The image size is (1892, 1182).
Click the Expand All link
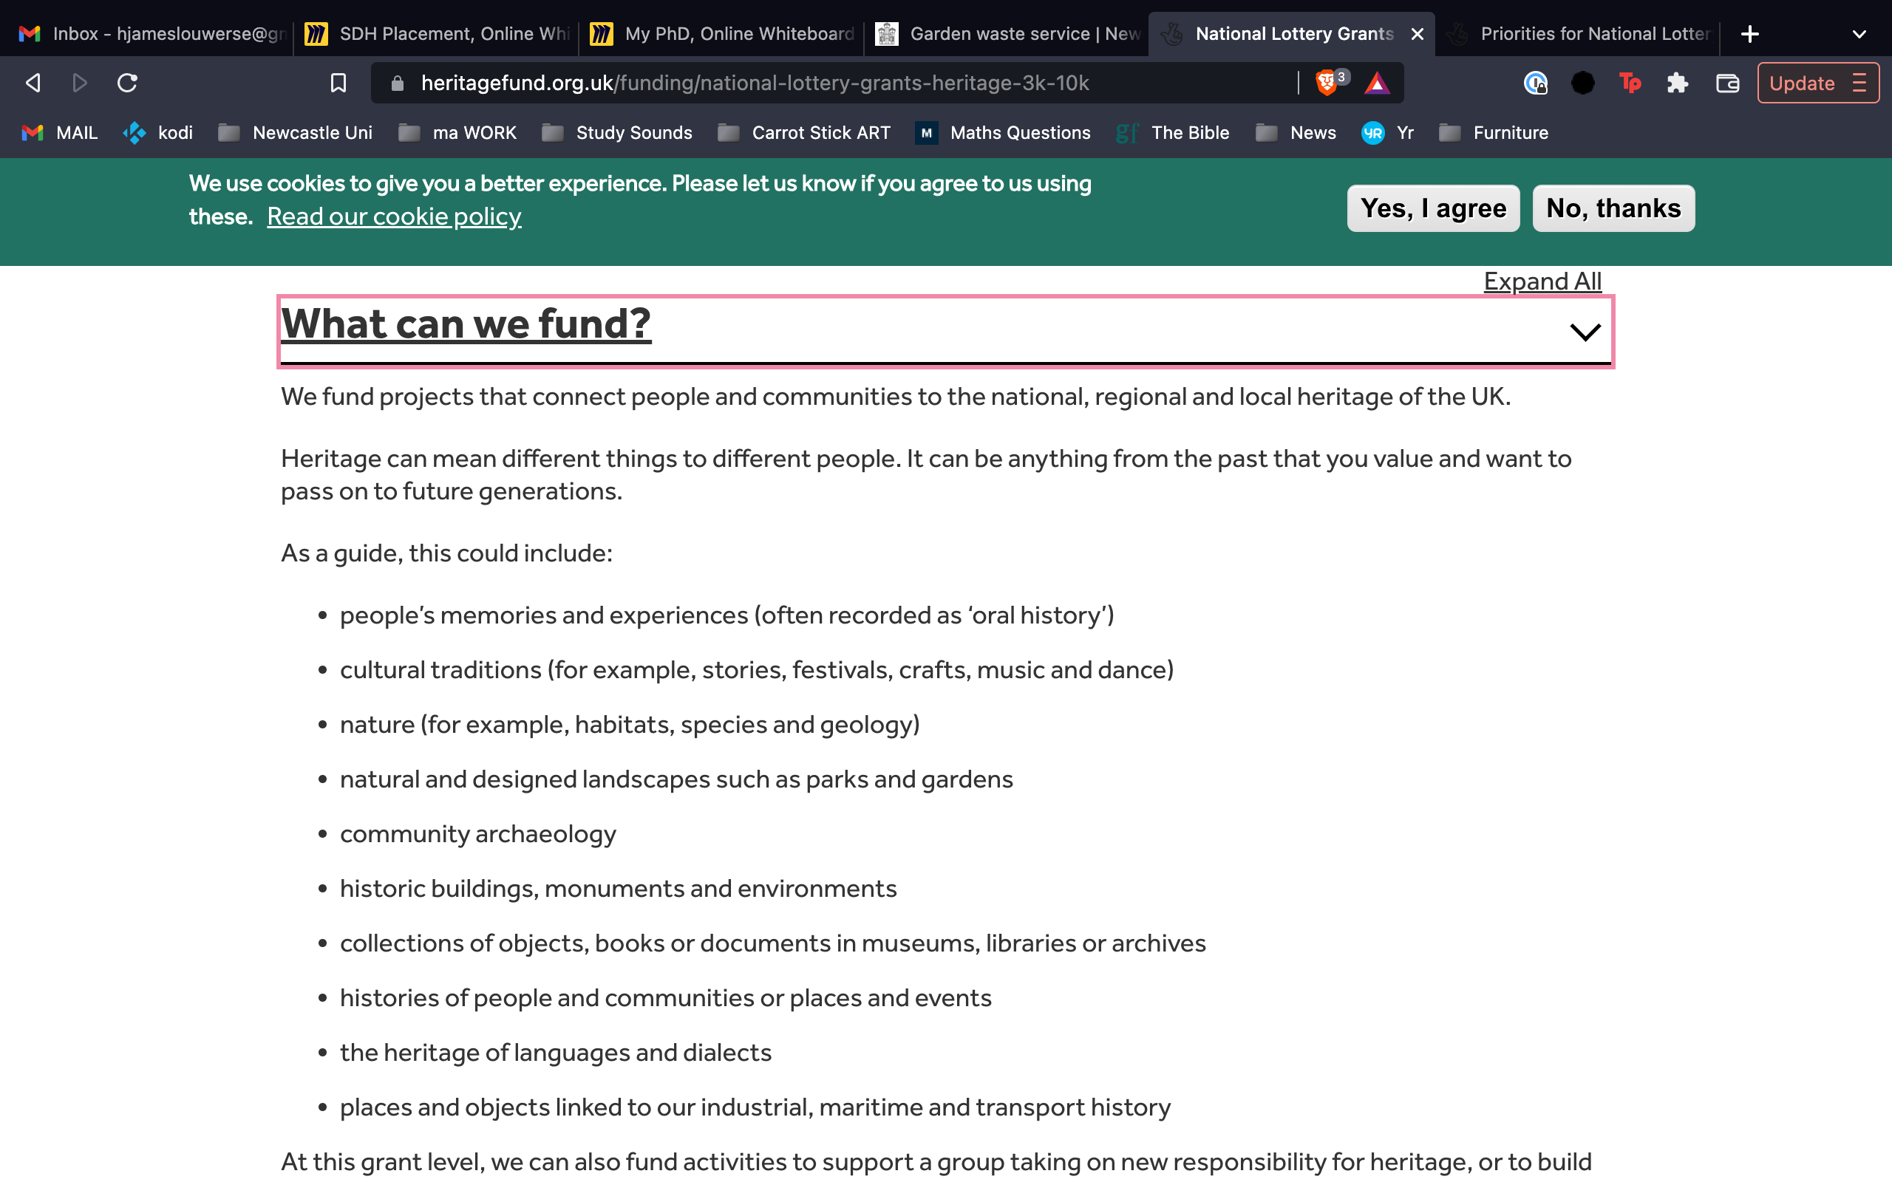coord(1542,281)
